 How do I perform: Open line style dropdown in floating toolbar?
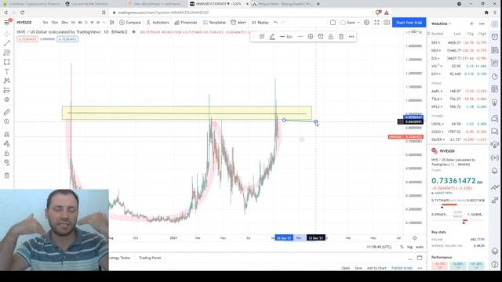[x=300, y=37]
